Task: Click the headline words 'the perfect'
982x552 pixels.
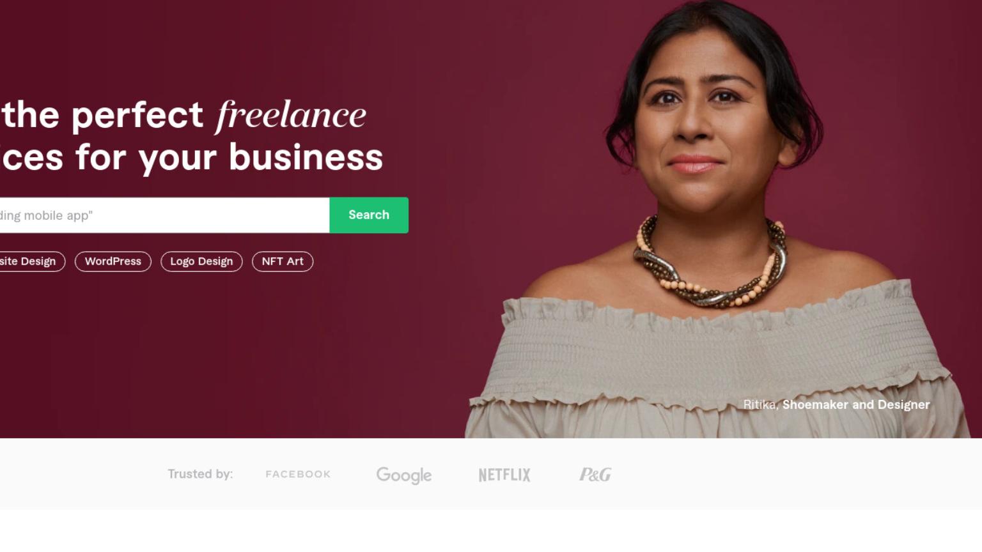Action: click(102, 116)
